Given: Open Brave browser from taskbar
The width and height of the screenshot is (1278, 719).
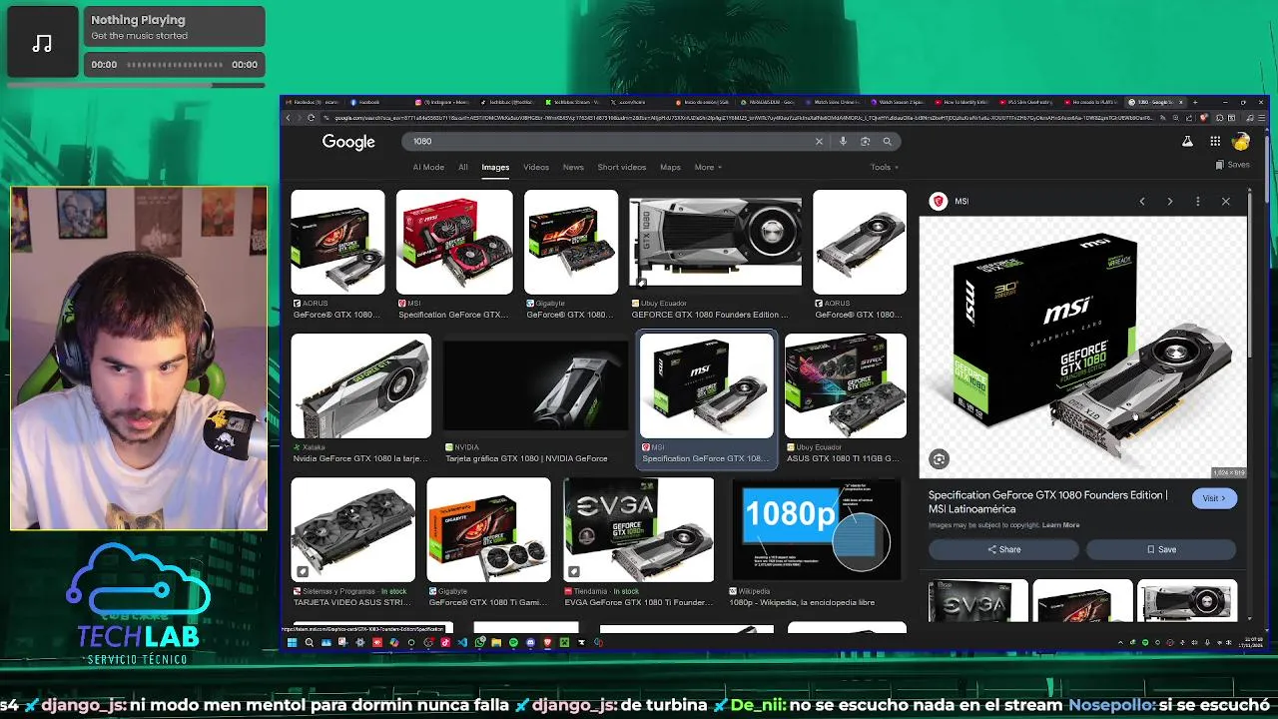Looking at the screenshot, I should click(547, 643).
